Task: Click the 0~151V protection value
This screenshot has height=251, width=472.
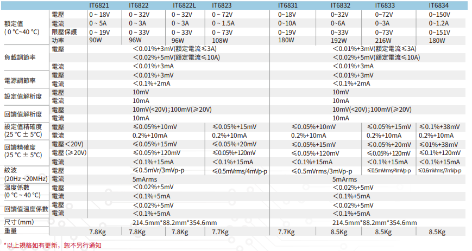Action: [x=439, y=32]
